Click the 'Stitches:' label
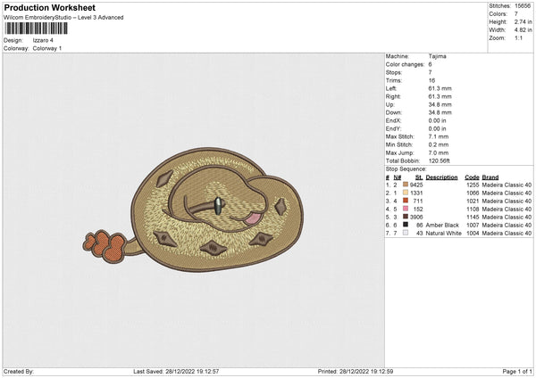This screenshot has height=378, width=536. coord(499,6)
